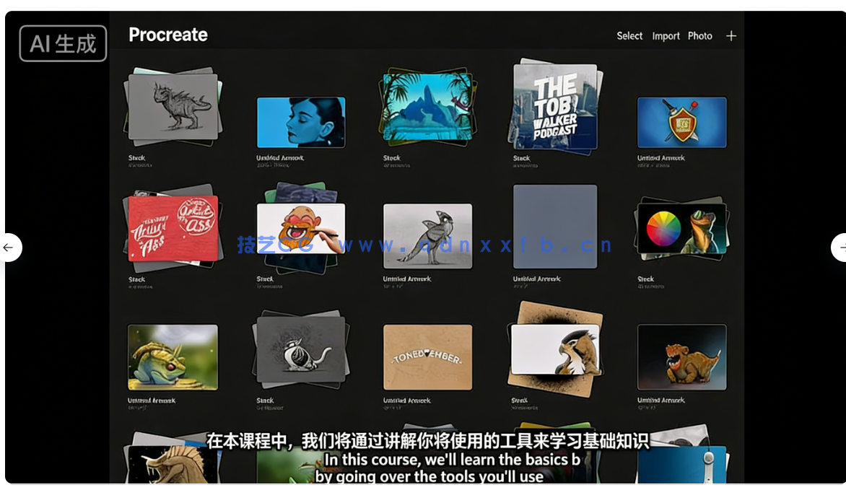Click the AI生成 badge in corner
Screen dimensions: 846x490
[63, 44]
